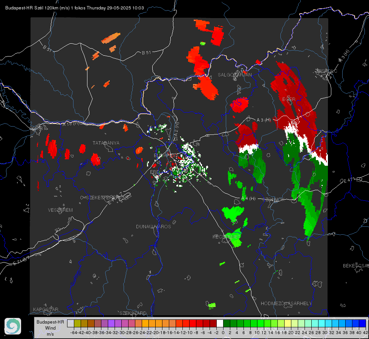Click the legend value '-20'
This screenshot has width=369, height=339.
(x=156, y=333)
